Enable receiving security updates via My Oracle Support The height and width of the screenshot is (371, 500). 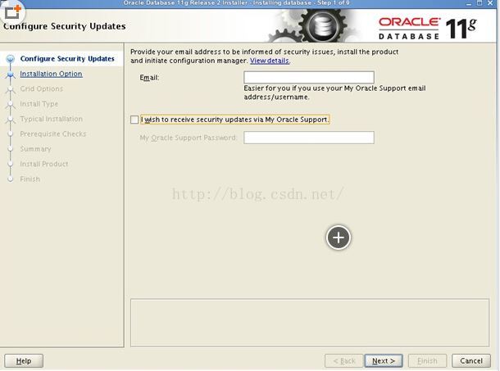134,120
